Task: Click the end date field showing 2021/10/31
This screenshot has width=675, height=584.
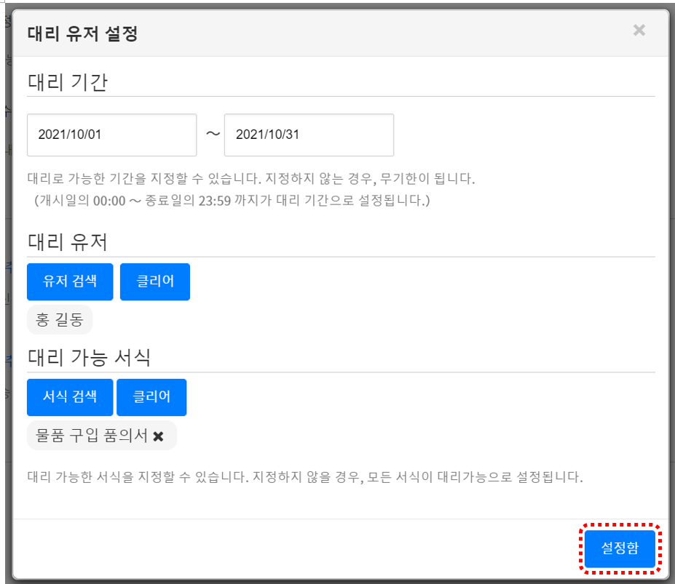Action: [x=309, y=135]
